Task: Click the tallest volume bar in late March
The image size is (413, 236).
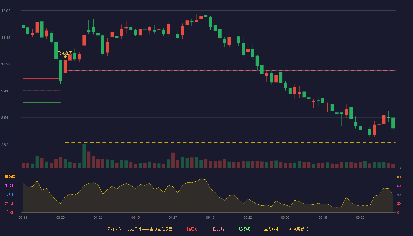Action: click(x=84, y=156)
